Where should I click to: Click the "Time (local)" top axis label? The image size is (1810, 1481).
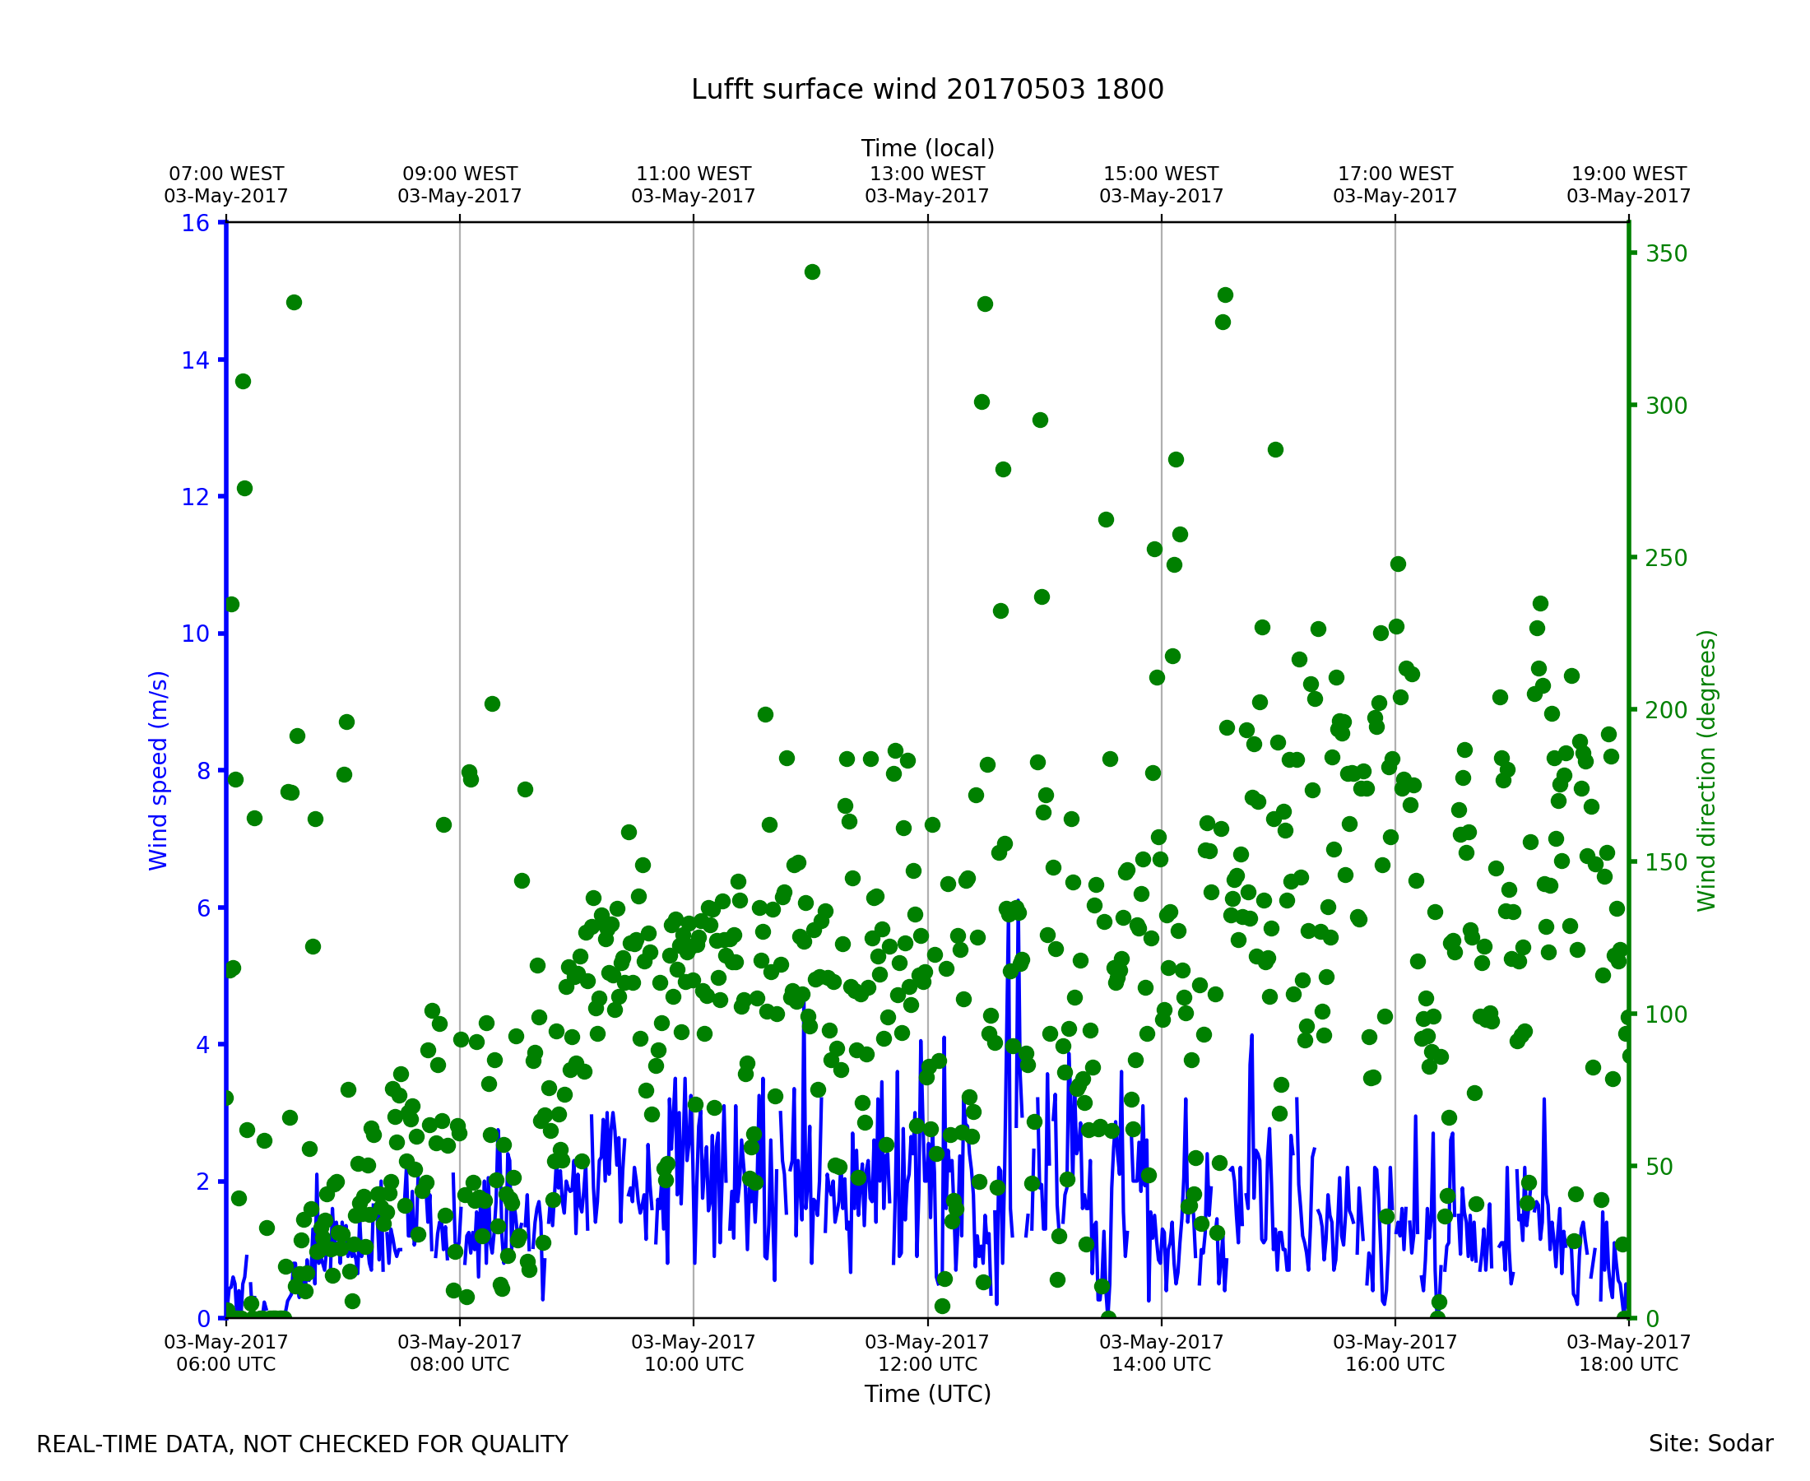927,148
